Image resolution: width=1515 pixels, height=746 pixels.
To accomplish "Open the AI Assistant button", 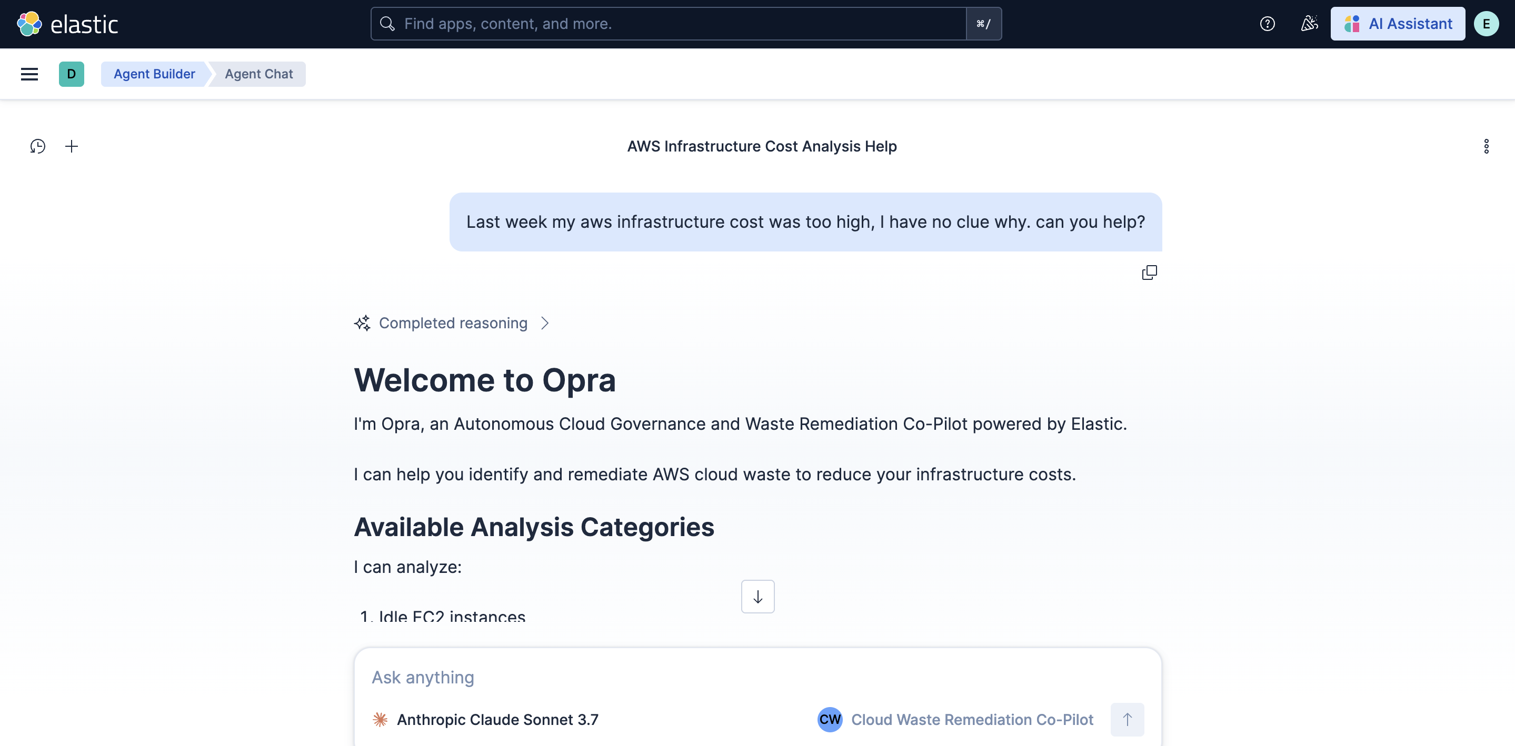I will (1398, 24).
